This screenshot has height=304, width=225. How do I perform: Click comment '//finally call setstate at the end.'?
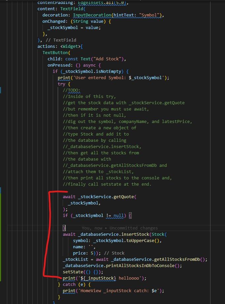pos(107,184)
